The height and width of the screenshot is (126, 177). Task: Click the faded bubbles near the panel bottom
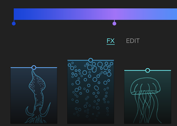(x=91, y=115)
